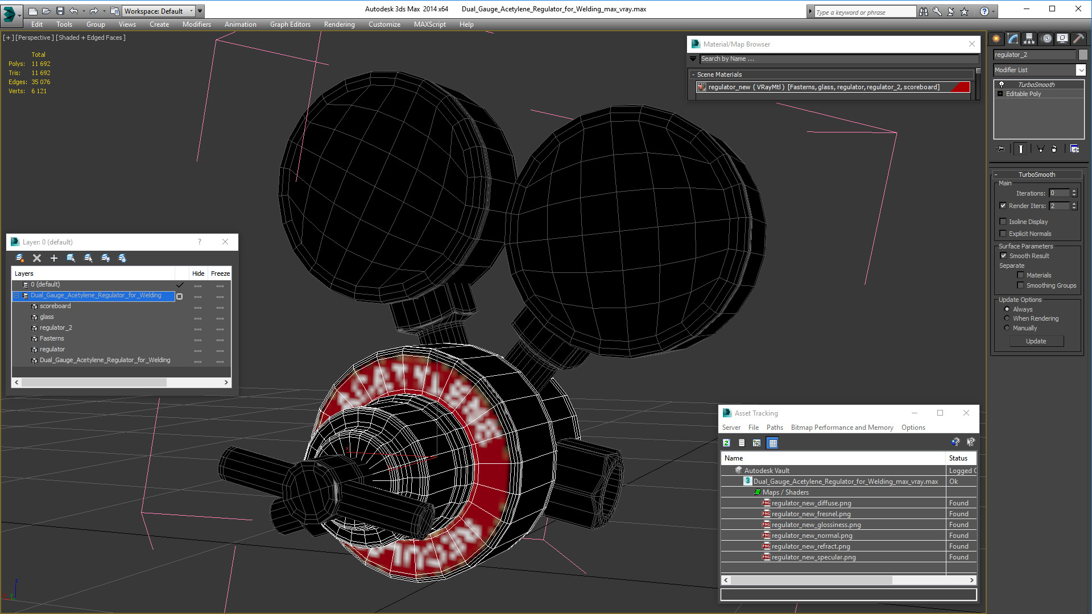Click the Favorites star icon in the title bar
The height and width of the screenshot is (614, 1092).
pyautogui.click(x=965, y=11)
